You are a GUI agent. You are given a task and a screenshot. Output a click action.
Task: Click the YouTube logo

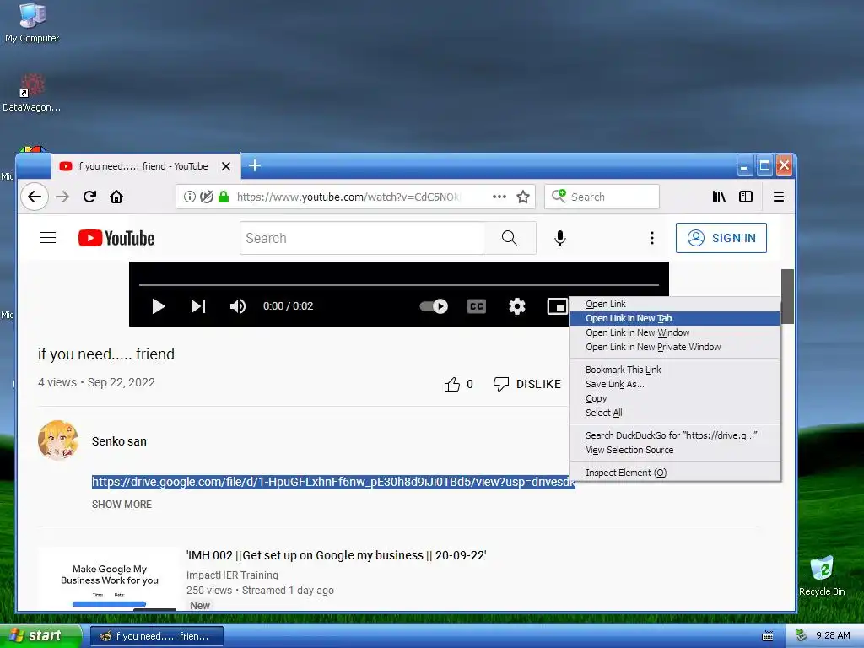pyautogui.click(x=116, y=238)
